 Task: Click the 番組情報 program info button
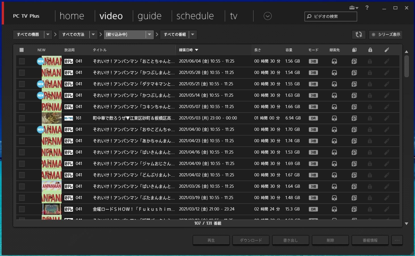tap(370, 240)
